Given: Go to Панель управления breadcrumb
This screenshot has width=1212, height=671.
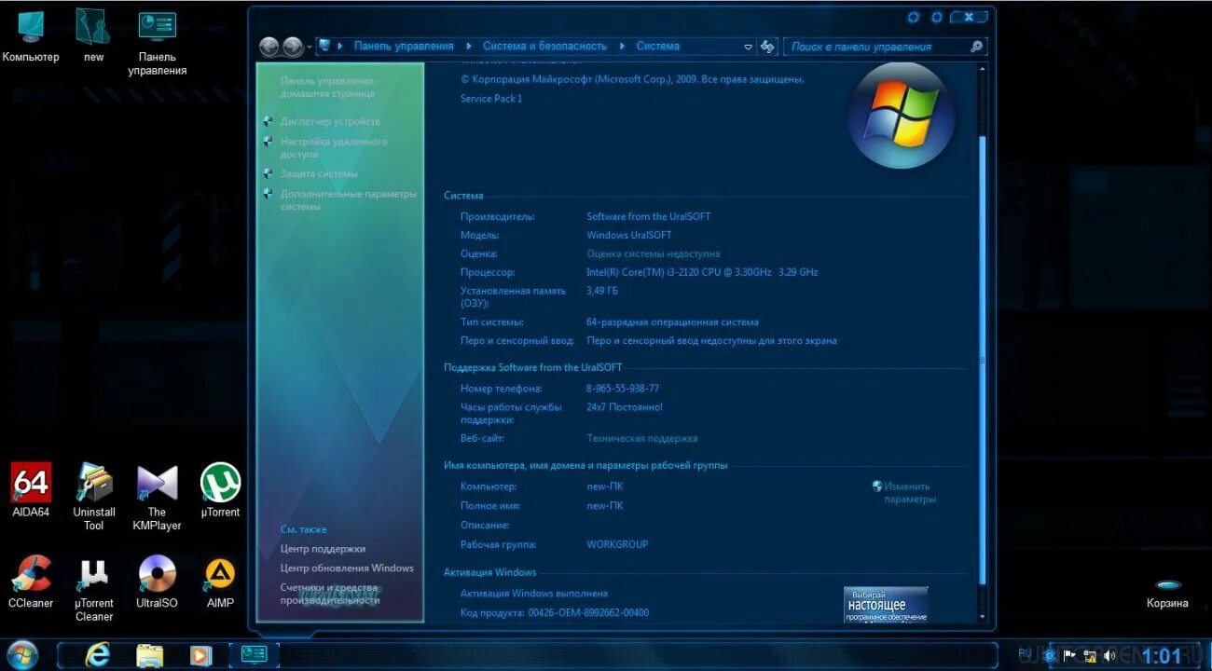Looking at the screenshot, I should pyautogui.click(x=404, y=46).
